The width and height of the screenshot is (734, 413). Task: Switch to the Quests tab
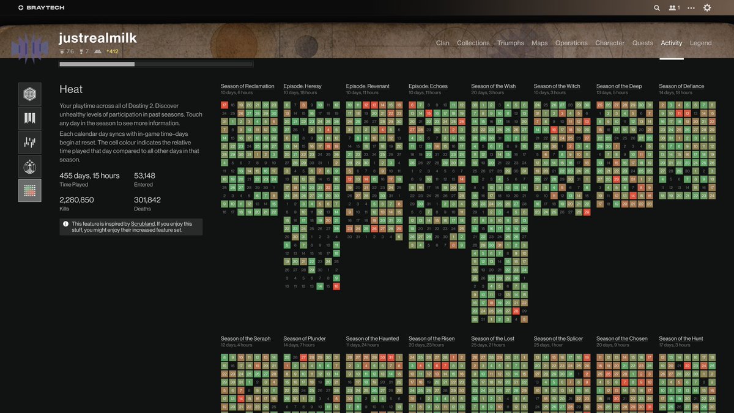pos(643,43)
